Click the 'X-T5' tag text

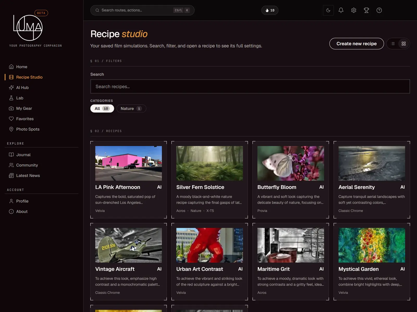[x=210, y=211]
